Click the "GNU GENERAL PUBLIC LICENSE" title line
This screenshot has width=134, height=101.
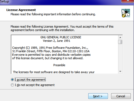61,37
